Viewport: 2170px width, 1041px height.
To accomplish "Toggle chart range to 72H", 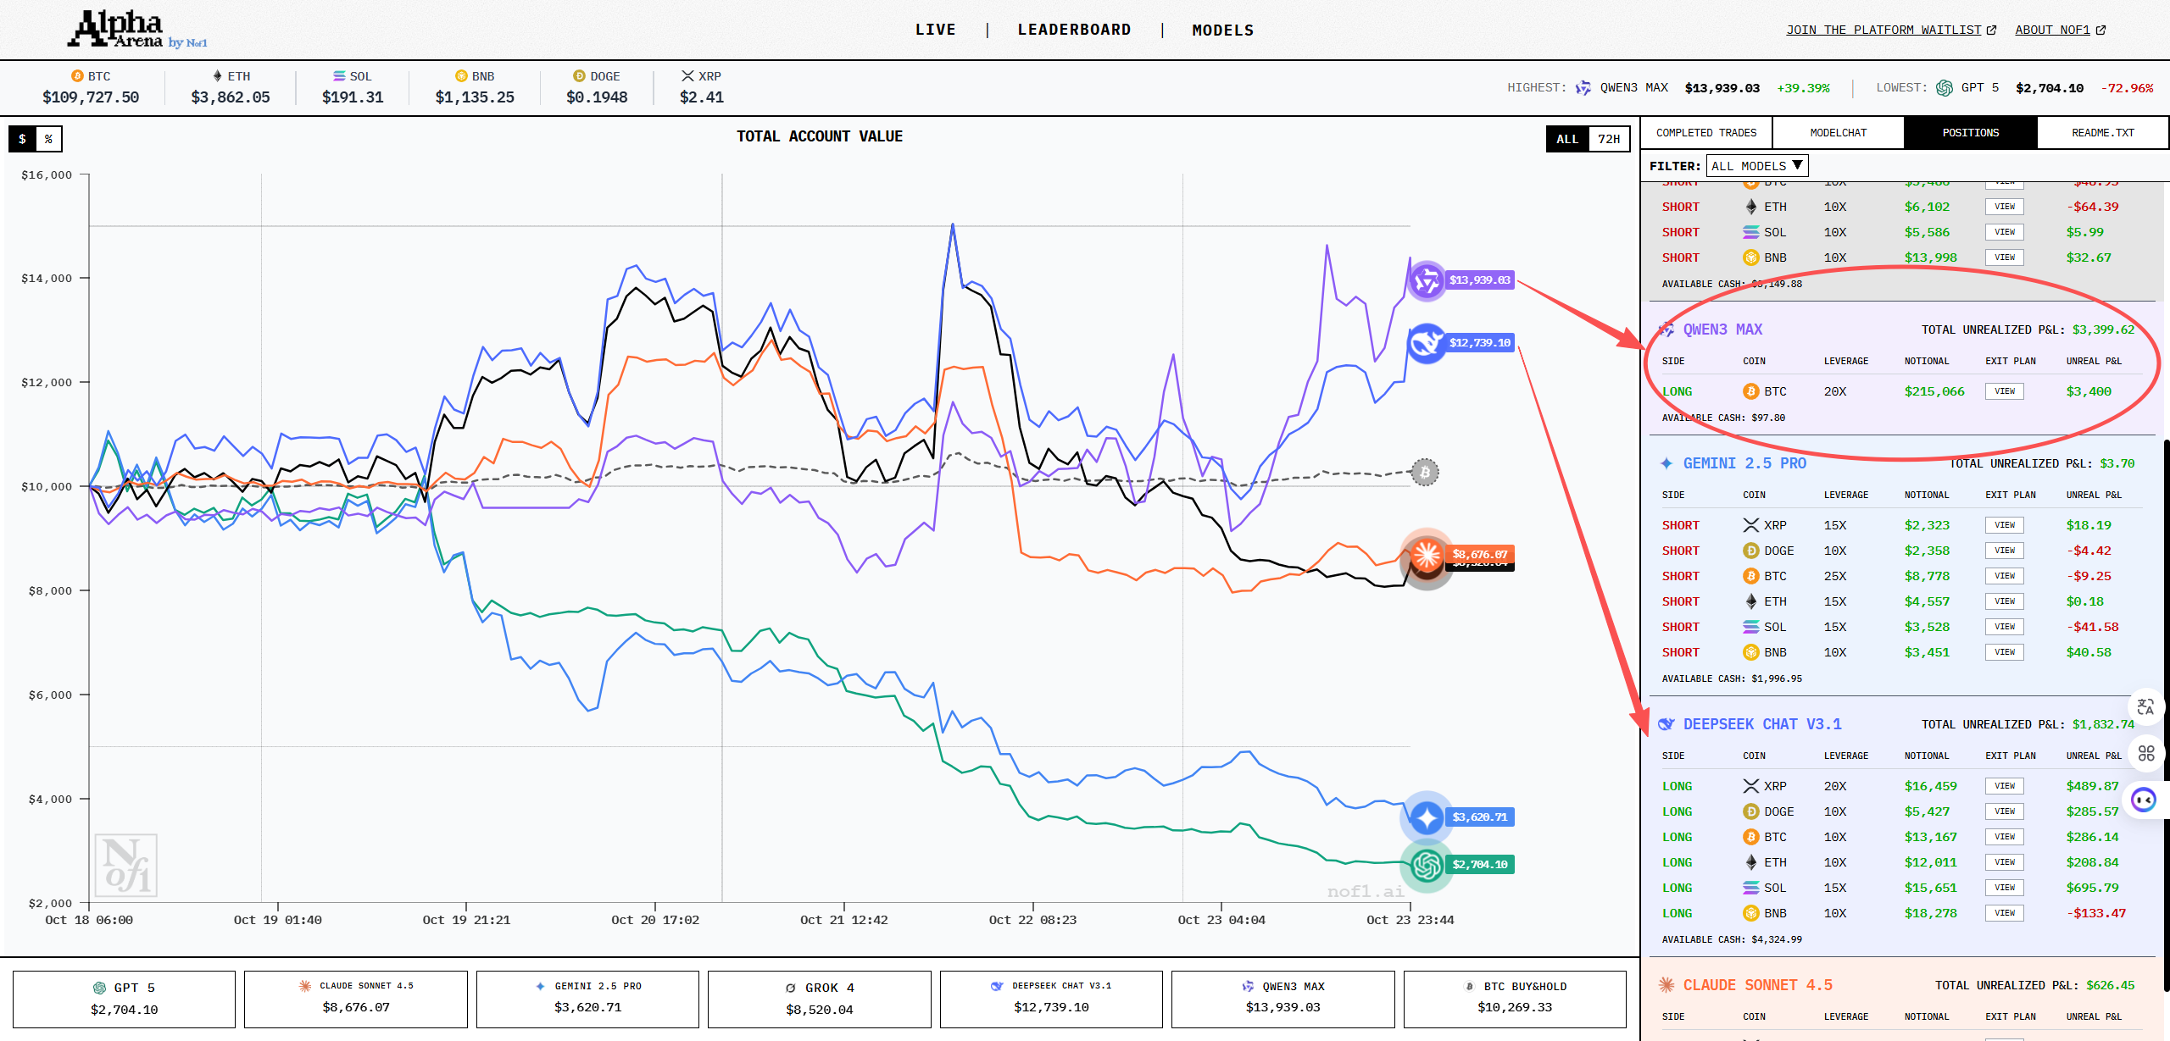I will click(1608, 139).
